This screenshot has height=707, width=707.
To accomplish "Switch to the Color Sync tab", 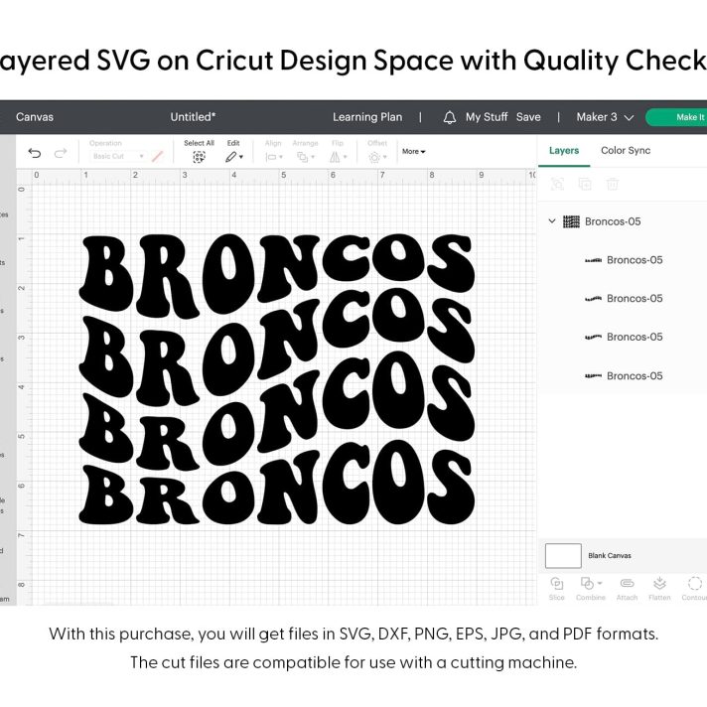I will click(x=626, y=151).
